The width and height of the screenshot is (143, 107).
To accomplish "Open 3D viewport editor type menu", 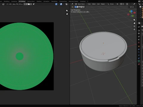I will point(72,4).
